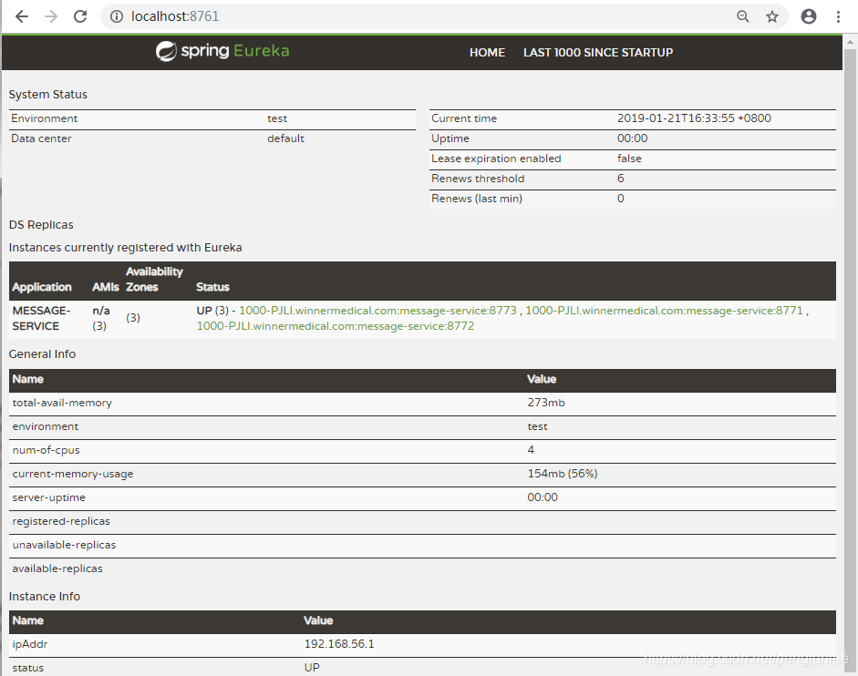Open the zoom magnifier in address bar

[x=742, y=16]
